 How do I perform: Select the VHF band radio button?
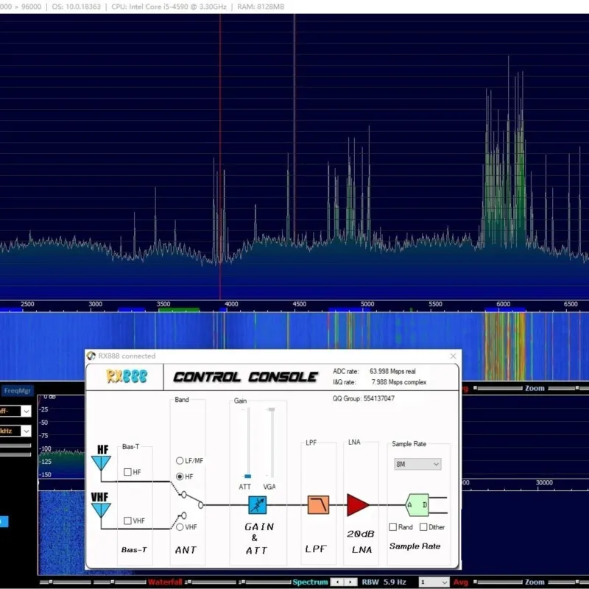pos(180,527)
